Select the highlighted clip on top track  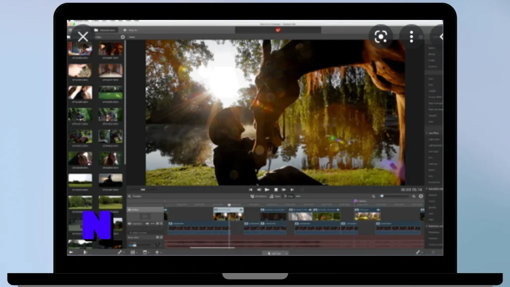[228, 214]
